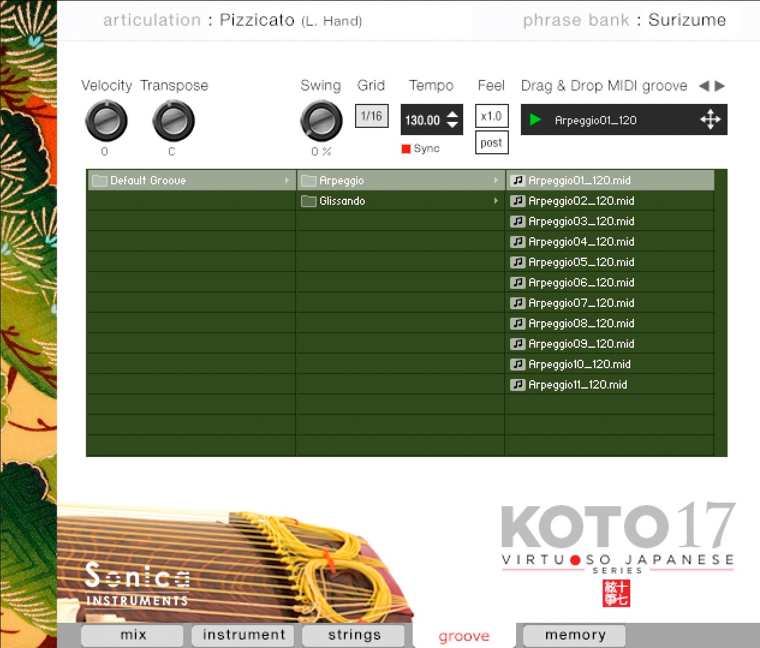This screenshot has height=648, width=760.
Task: Expand the Arpeggio folder arrow
Action: tap(496, 180)
